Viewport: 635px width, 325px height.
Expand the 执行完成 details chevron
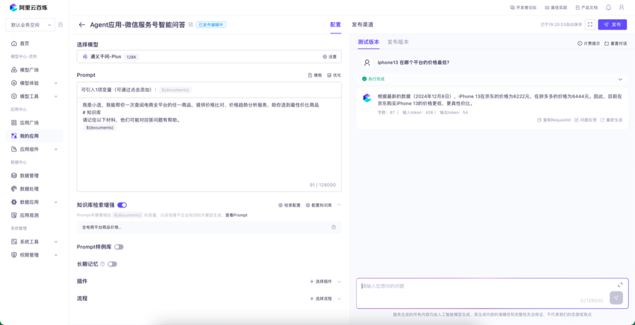pyautogui.click(x=620, y=79)
